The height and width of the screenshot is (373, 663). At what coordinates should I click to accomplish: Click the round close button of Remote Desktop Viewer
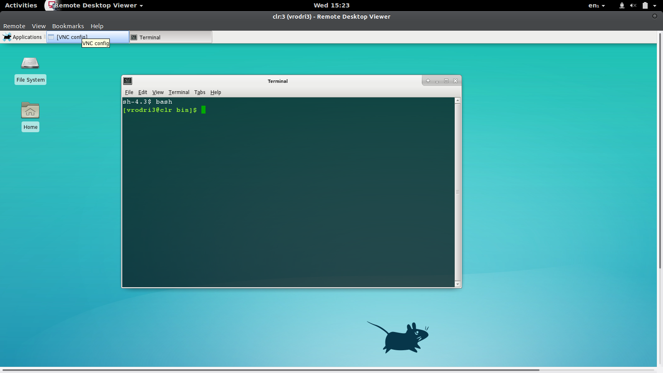(655, 16)
